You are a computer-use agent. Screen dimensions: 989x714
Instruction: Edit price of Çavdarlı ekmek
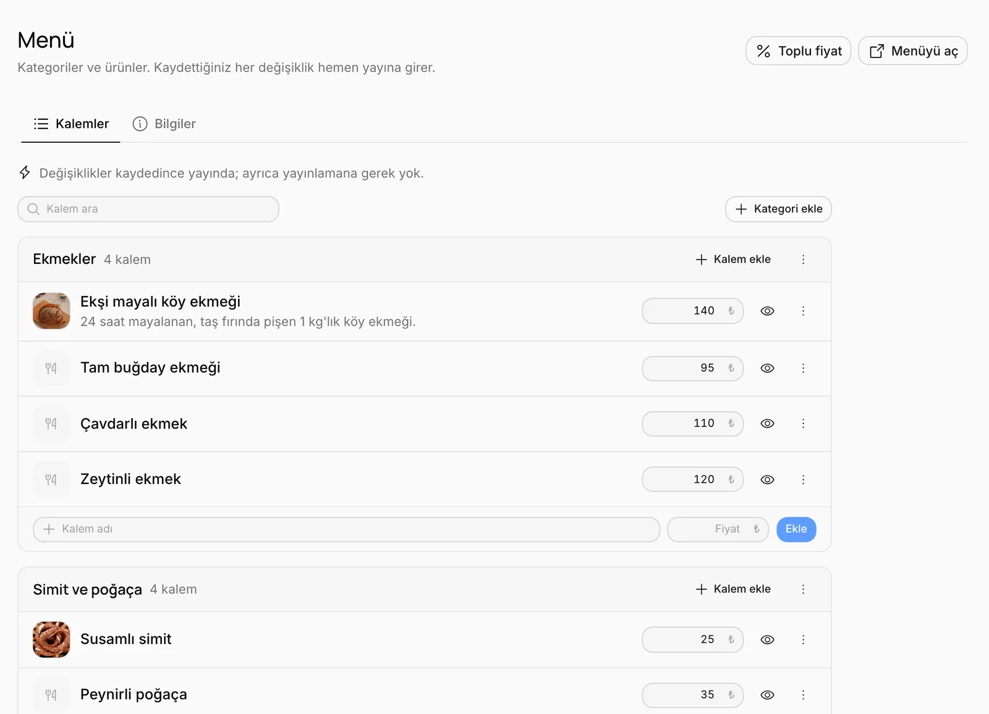(692, 423)
